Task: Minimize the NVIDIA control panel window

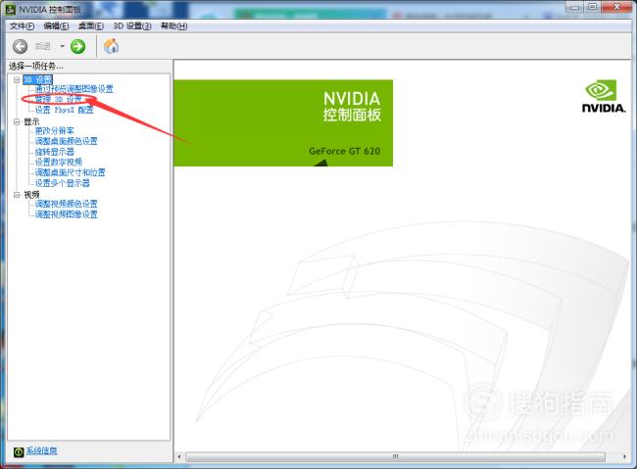Action: [575, 7]
